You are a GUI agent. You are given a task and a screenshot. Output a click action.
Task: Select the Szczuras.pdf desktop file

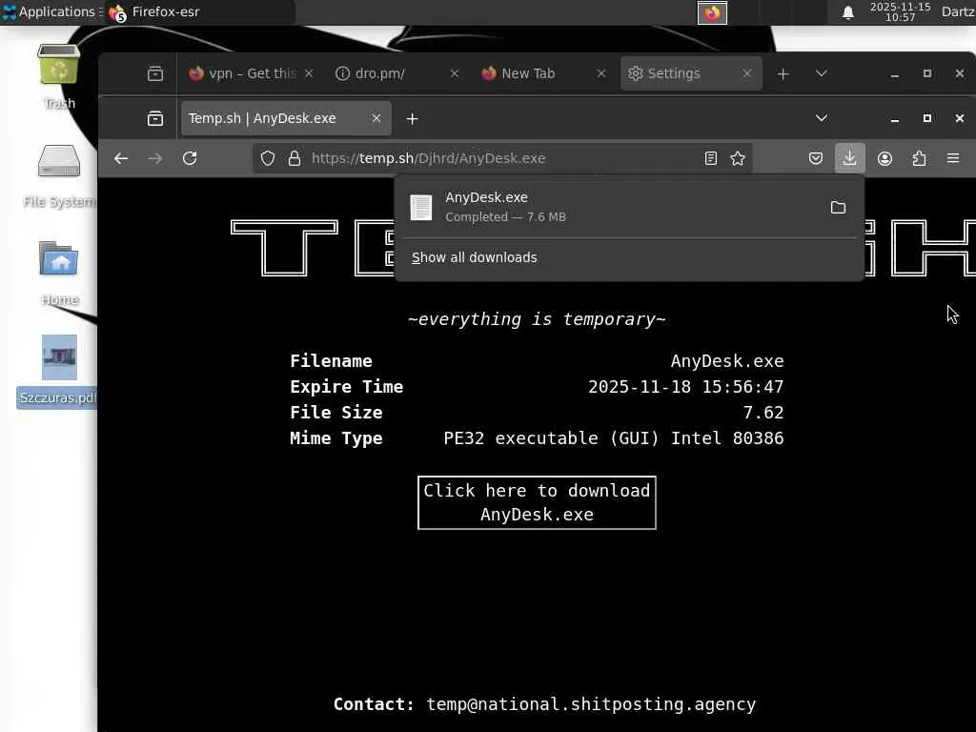click(x=57, y=371)
